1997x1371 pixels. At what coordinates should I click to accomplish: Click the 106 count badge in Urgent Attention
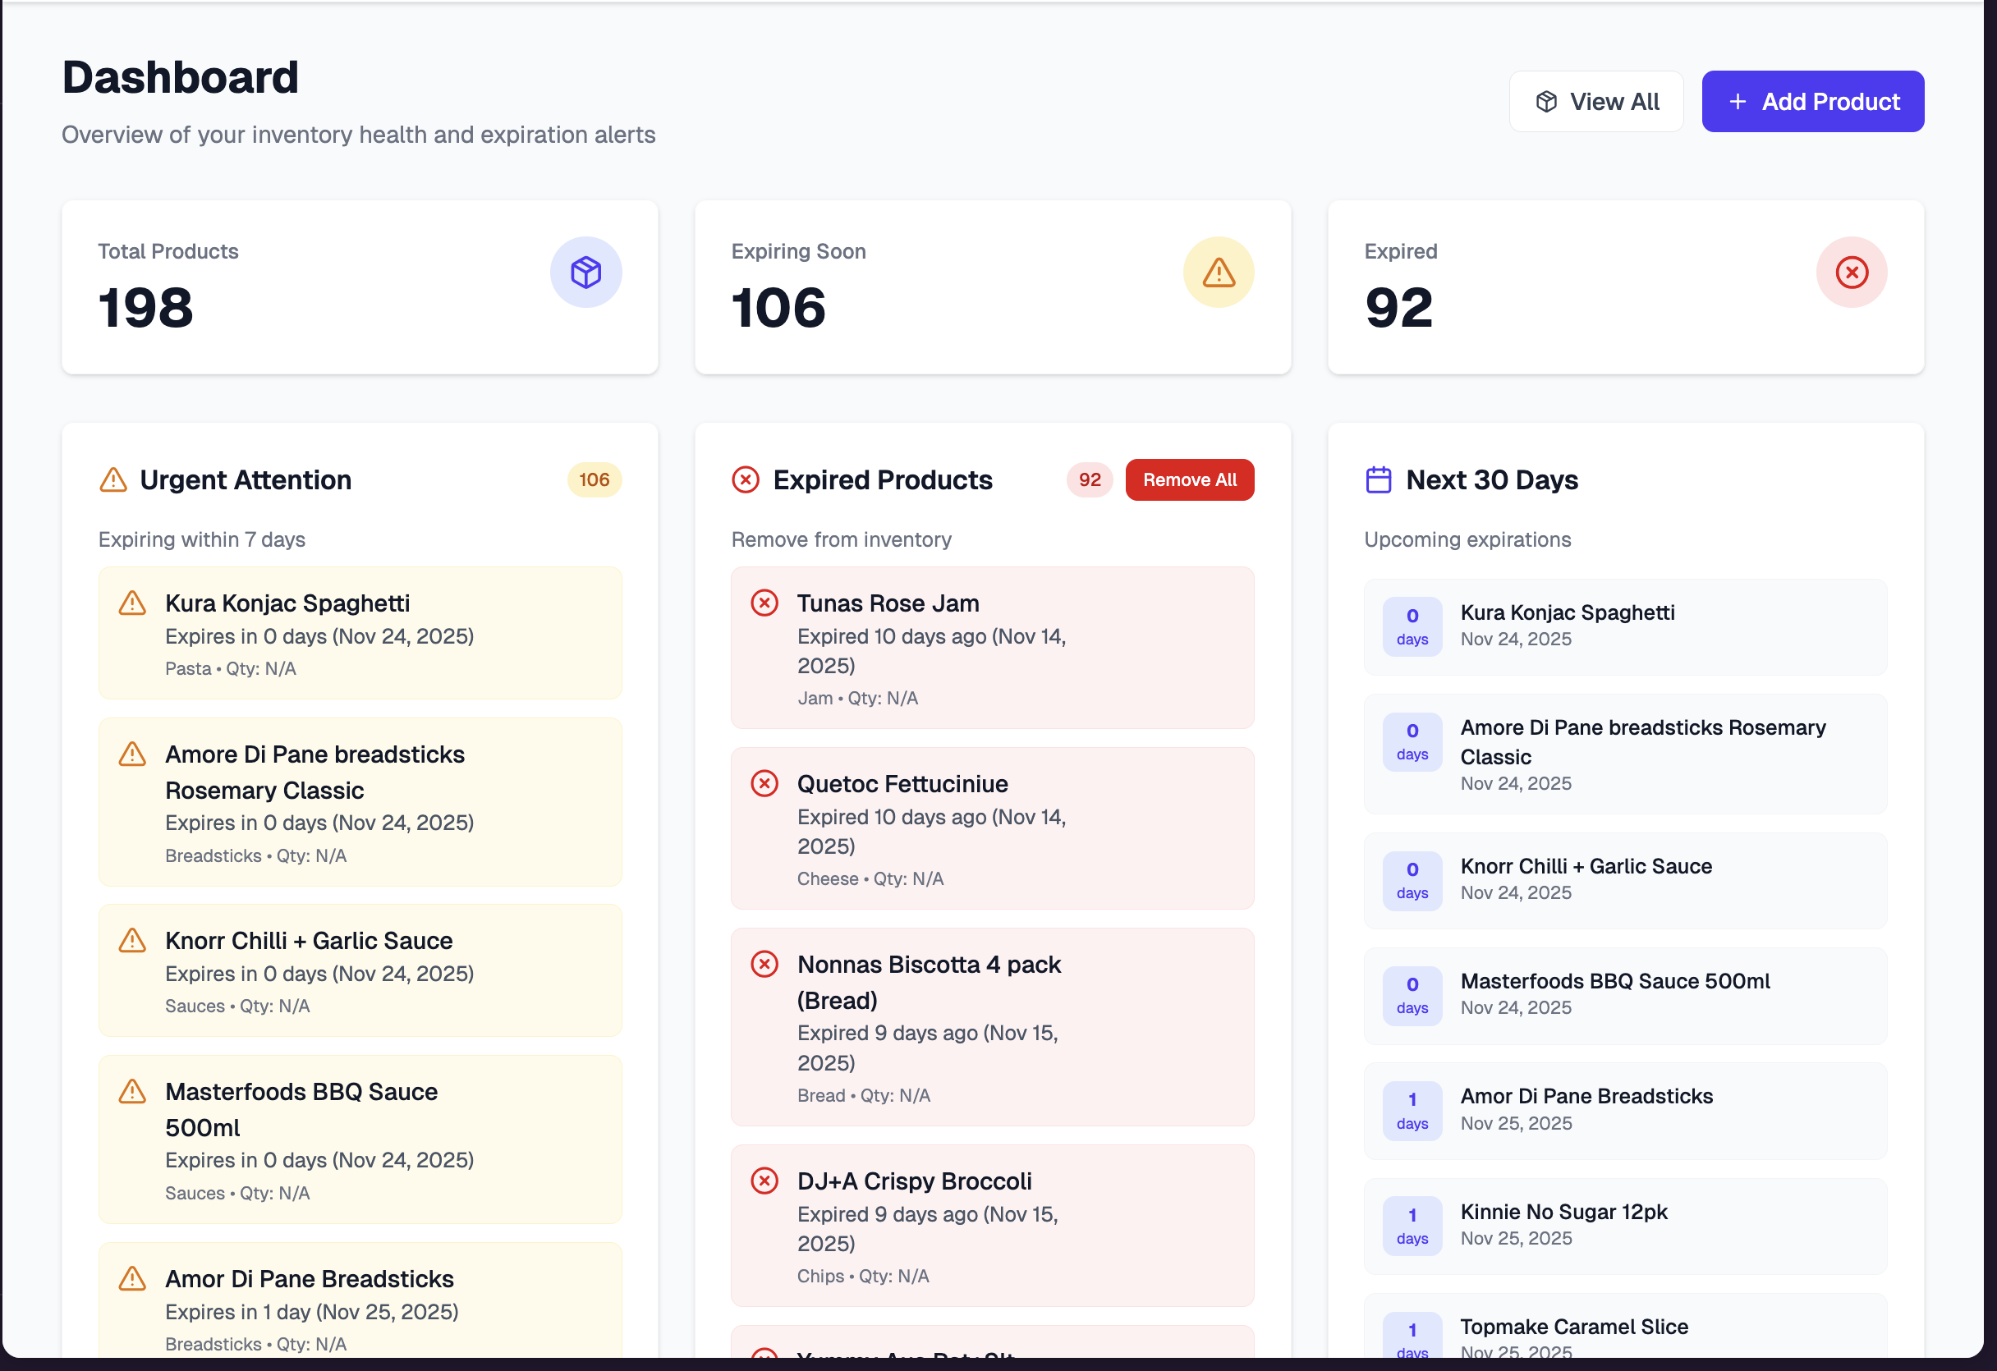(x=594, y=479)
